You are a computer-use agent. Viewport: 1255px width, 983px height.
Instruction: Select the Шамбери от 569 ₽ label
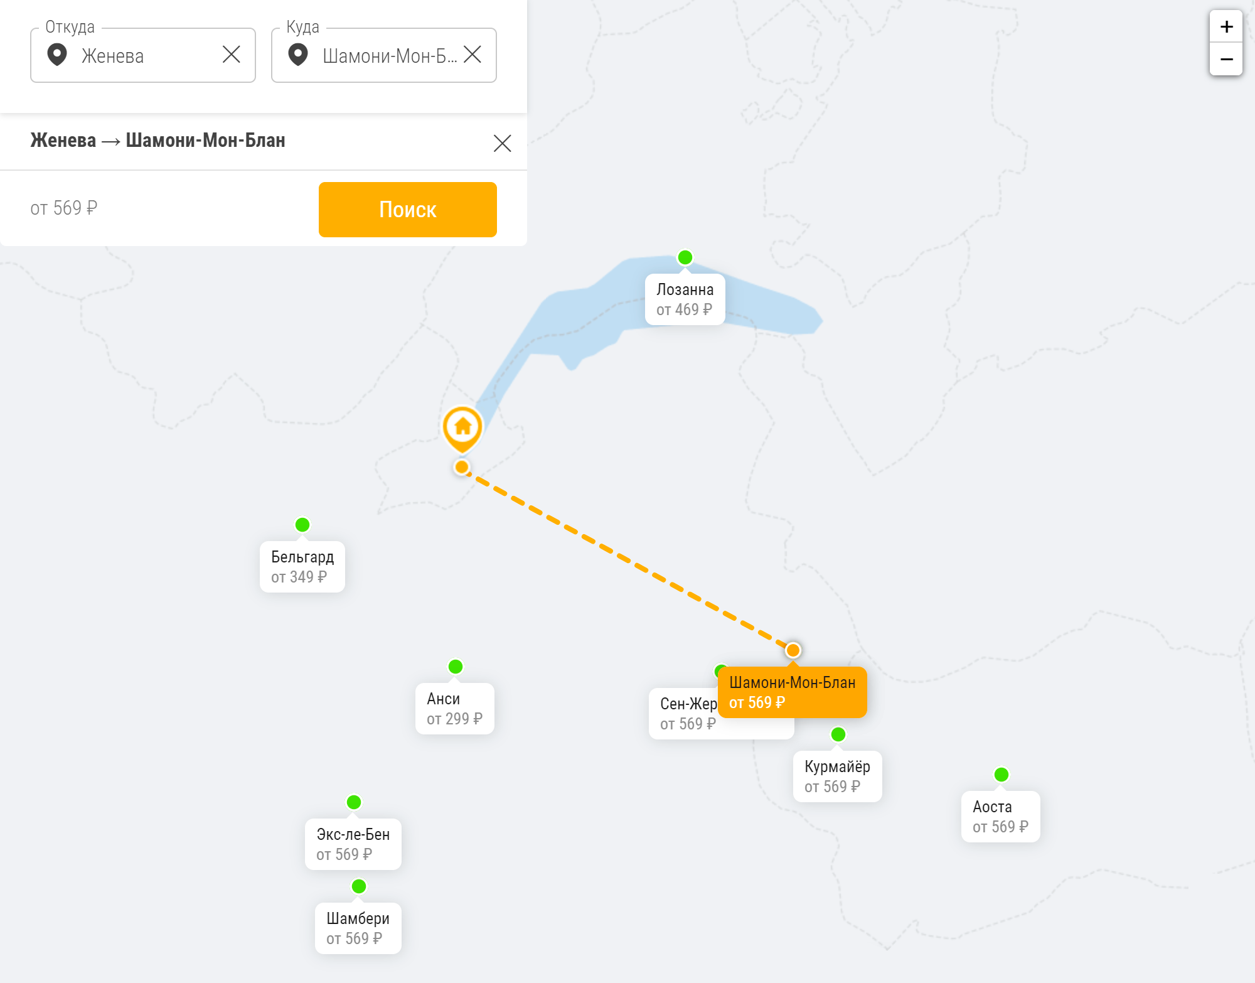(x=358, y=928)
